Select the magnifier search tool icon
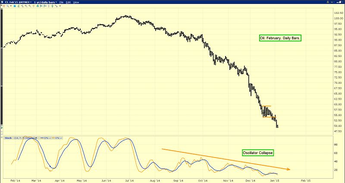Screen dimensions: 345x183 7,6
